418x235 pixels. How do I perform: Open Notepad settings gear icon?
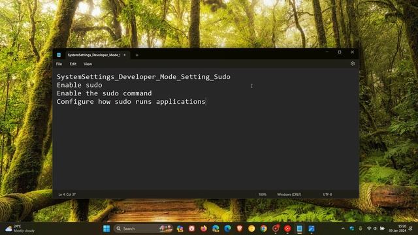353,64
